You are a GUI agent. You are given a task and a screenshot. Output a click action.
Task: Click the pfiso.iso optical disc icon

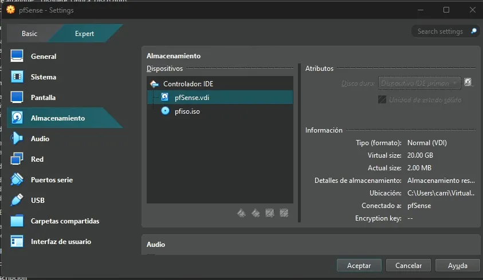pos(166,111)
